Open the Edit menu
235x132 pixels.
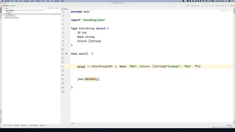pyautogui.click(x=16, y=1)
